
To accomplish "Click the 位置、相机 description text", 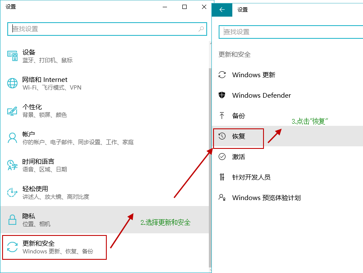I will (x=36, y=224).
